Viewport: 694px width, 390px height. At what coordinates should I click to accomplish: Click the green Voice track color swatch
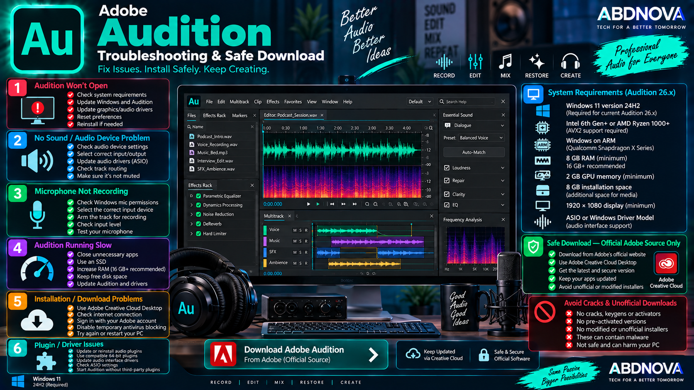[265, 230]
